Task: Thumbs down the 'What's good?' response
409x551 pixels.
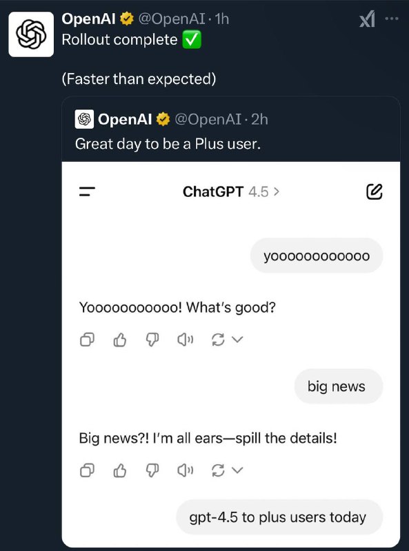Action: click(x=152, y=340)
